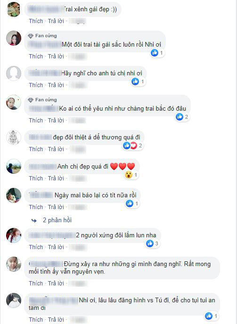Click like reaction icon on 'Một đôi trai tài' comment
Viewport: 237px width, 324px height.
click(155, 53)
